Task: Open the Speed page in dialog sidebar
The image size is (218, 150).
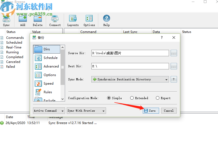Action: (x=47, y=84)
